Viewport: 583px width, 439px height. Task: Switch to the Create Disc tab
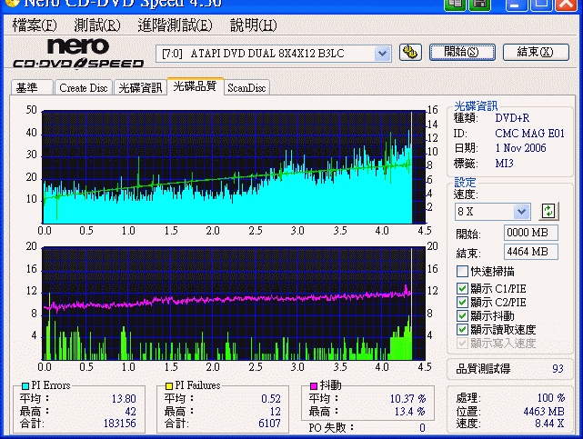tap(84, 87)
